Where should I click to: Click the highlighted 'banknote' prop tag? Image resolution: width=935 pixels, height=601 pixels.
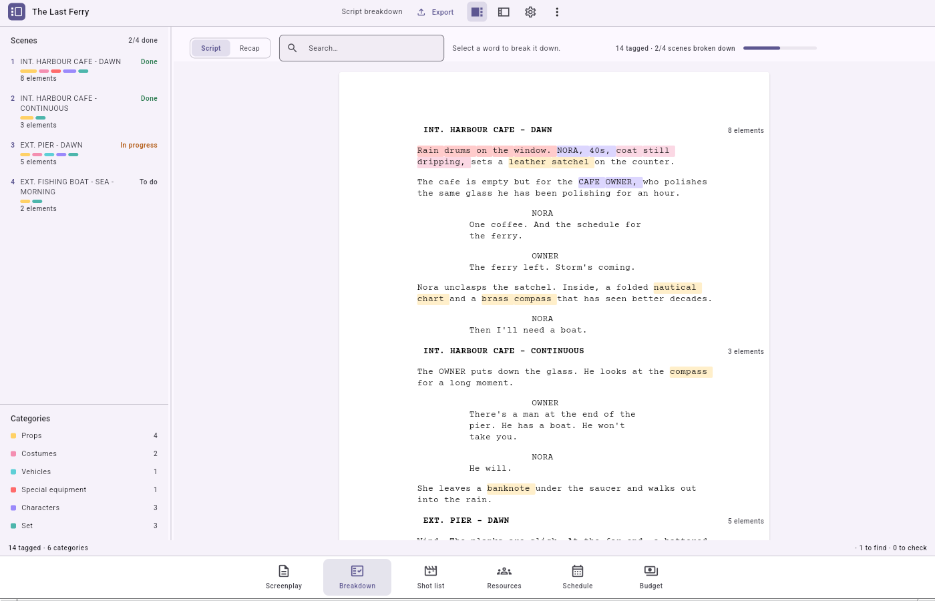(x=510, y=488)
